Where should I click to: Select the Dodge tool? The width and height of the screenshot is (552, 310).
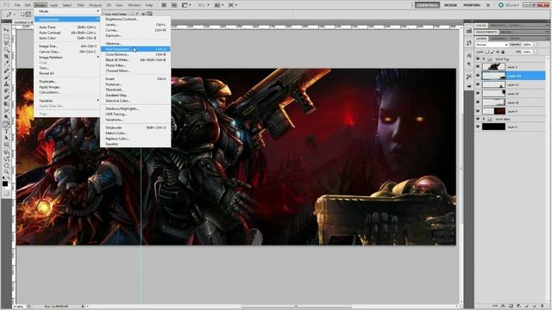pos(6,118)
